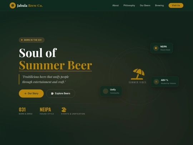This screenshot has width=193, height=145.
Task: Click the SUMMER VIBES caption
Action: [x=138, y=82]
